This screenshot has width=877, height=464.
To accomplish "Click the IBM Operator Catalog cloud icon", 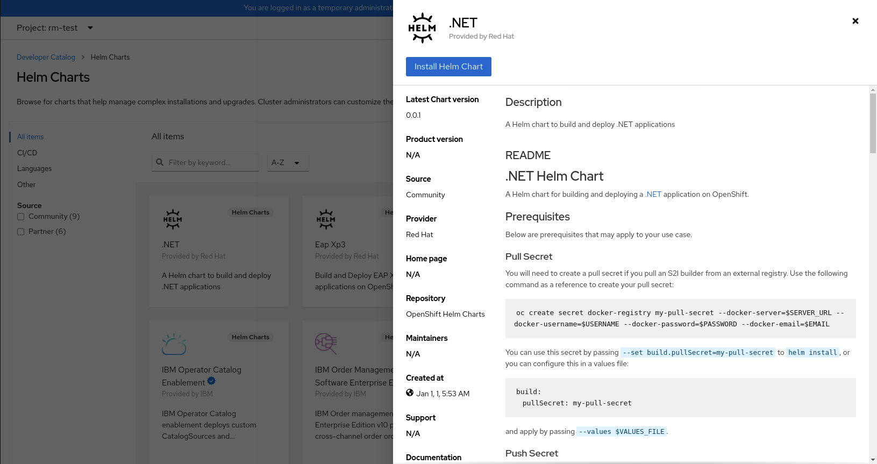I will coord(174,344).
